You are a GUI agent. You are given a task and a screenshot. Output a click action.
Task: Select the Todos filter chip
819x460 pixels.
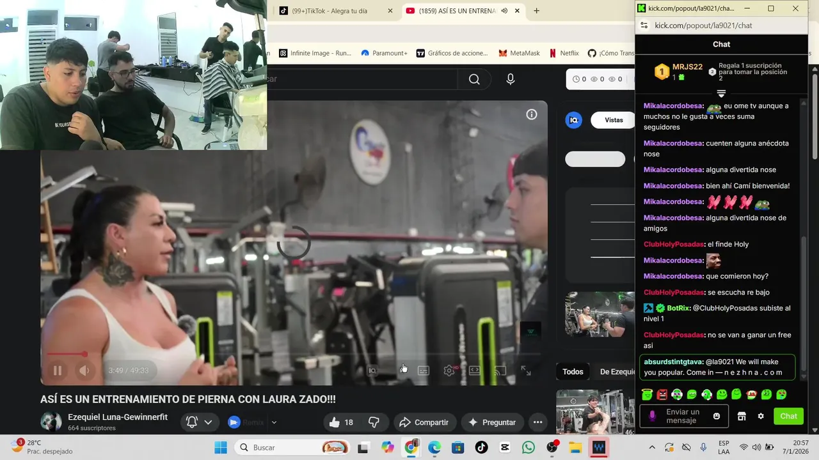point(573,372)
